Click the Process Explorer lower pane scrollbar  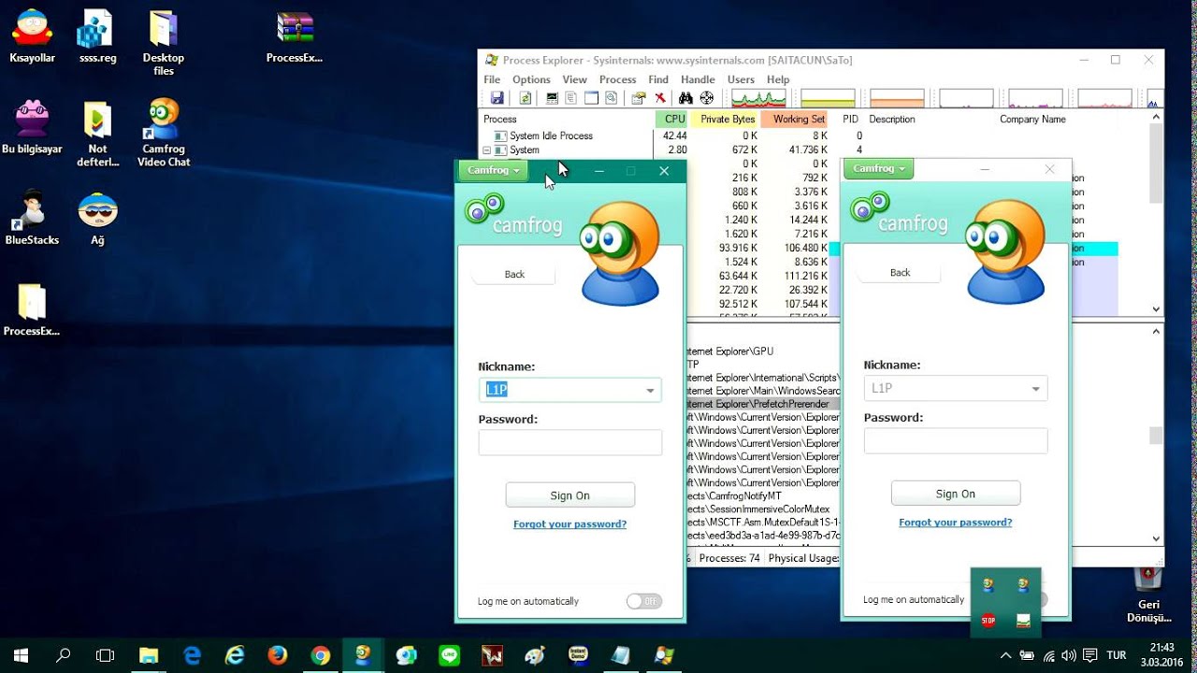(1156, 435)
